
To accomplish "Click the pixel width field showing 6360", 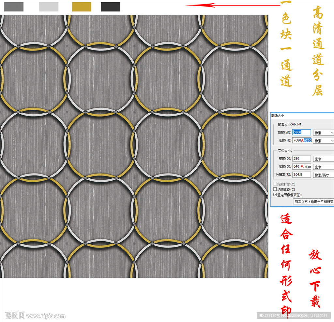I will coord(301,132).
